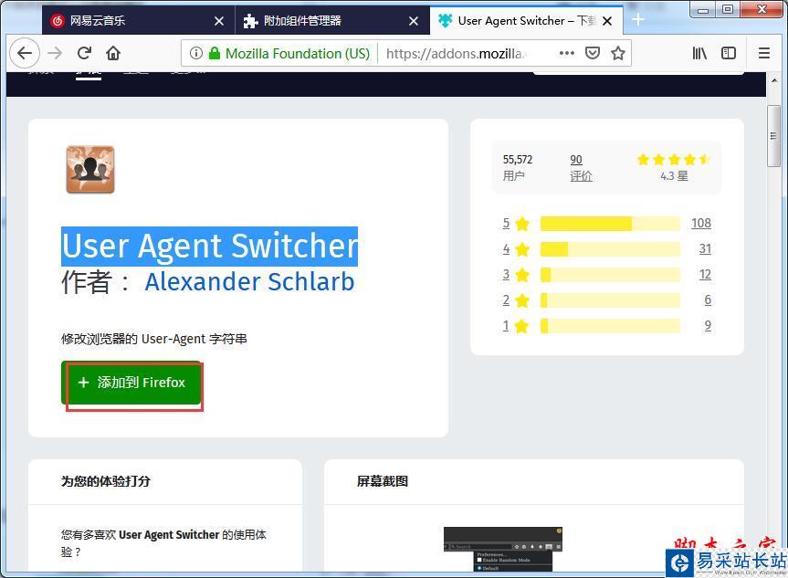
Task: Click the green padlock security icon
Action: [215, 53]
